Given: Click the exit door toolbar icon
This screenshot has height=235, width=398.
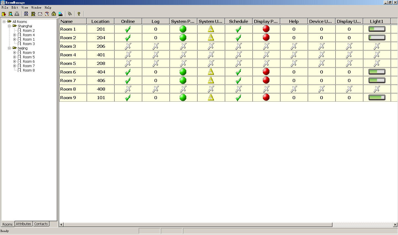Looking at the screenshot, I should pyautogui.click(x=4, y=14).
